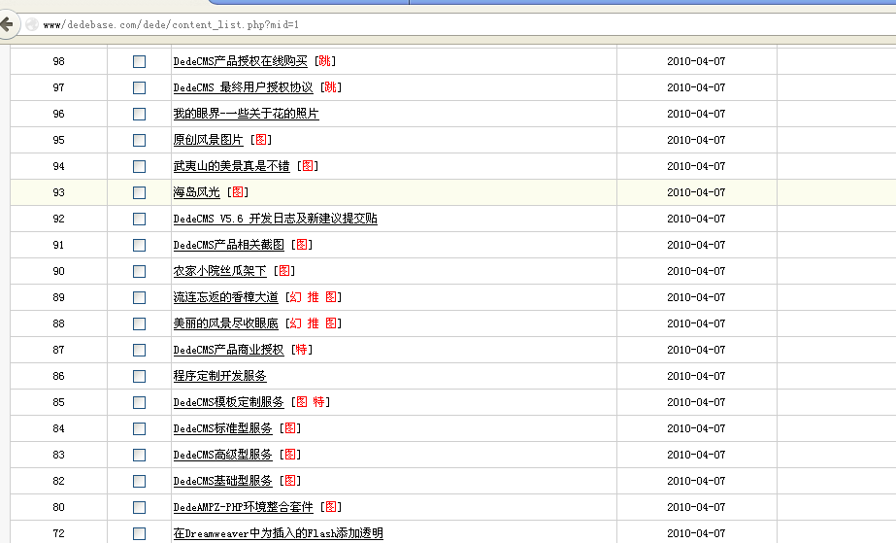The width and height of the screenshot is (896, 543).
Task: Open 在Dreamweaver中为插入的Flash添加透明 article
Action: [279, 534]
